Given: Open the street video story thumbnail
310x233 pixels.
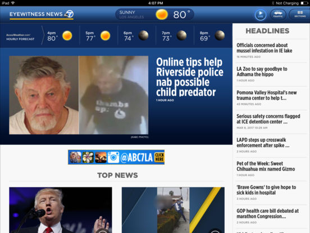Looking at the screenshot, I should [x=173, y=210].
